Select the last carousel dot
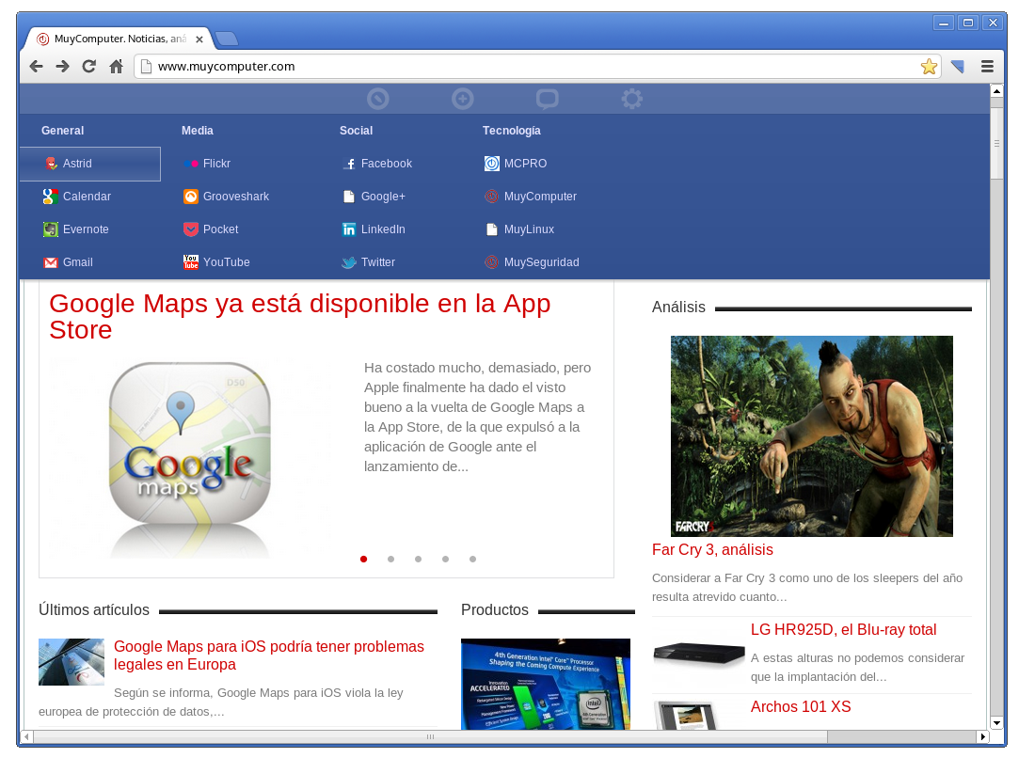The width and height of the screenshot is (1019, 758). point(472,560)
